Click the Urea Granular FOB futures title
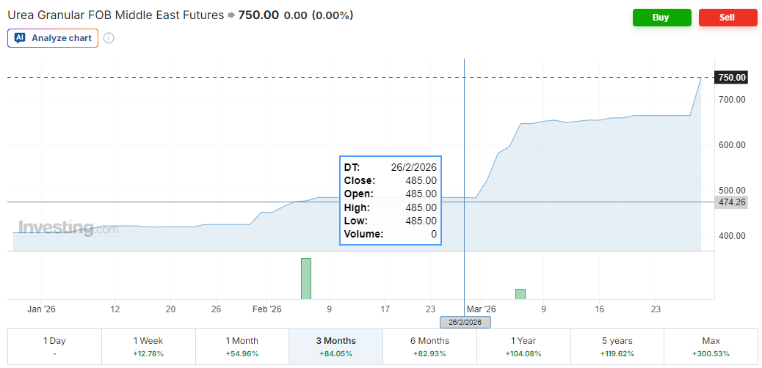 [x=115, y=15]
